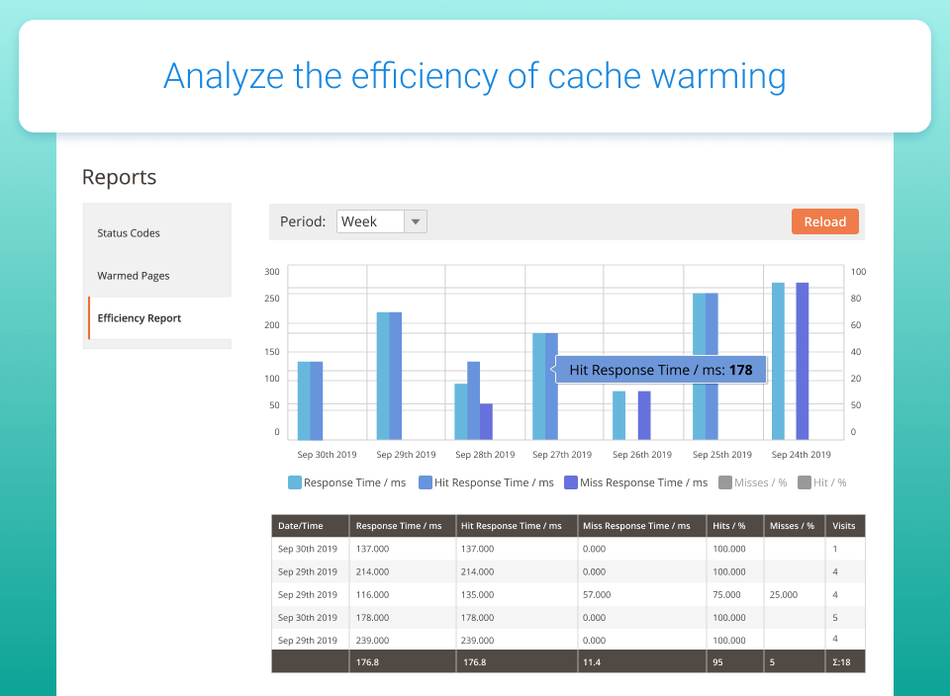Sort by the Date/Time column header

pos(300,526)
